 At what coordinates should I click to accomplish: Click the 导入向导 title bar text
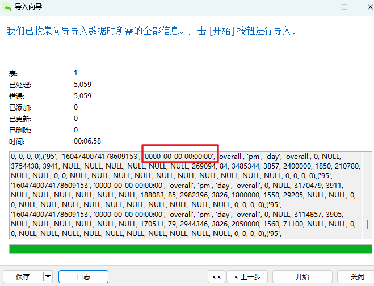tap(28, 7)
